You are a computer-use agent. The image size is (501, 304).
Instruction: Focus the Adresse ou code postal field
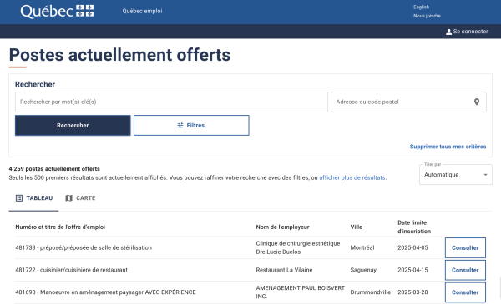point(408,102)
